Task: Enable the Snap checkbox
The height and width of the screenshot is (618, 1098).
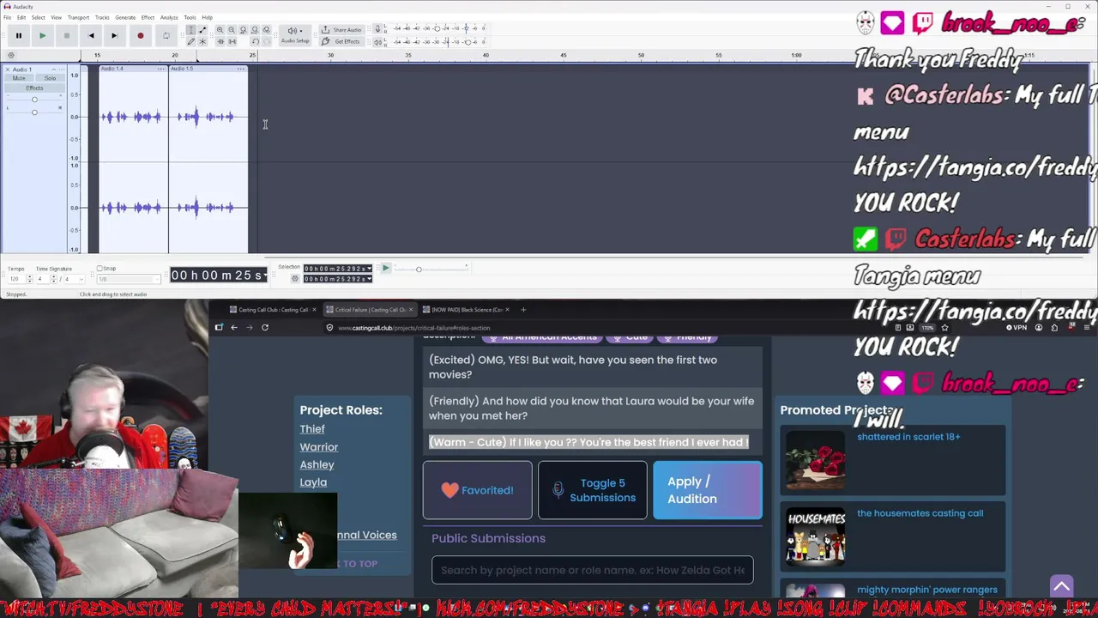Action: click(100, 269)
